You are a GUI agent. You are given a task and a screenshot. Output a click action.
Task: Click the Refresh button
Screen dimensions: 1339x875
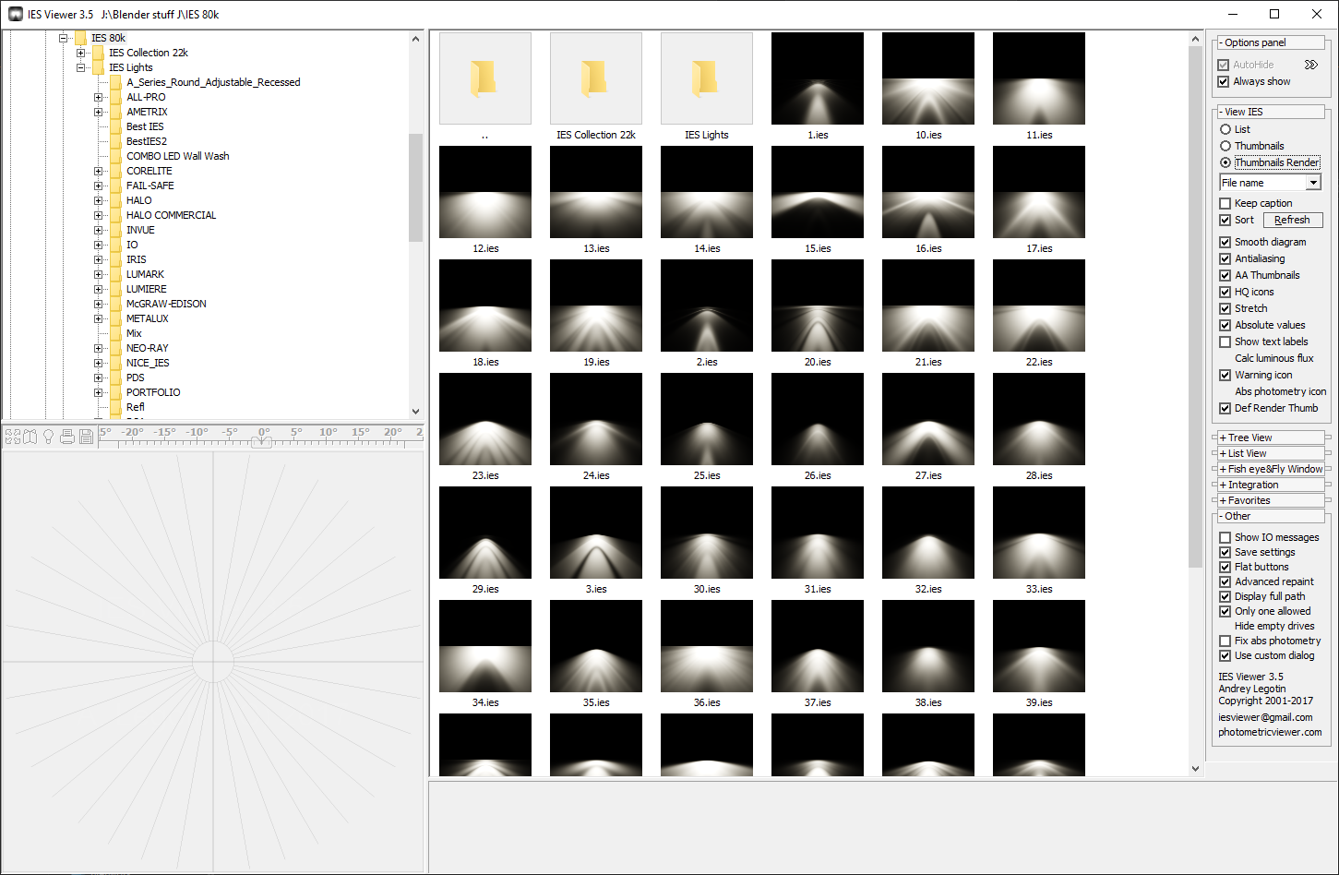click(1293, 220)
